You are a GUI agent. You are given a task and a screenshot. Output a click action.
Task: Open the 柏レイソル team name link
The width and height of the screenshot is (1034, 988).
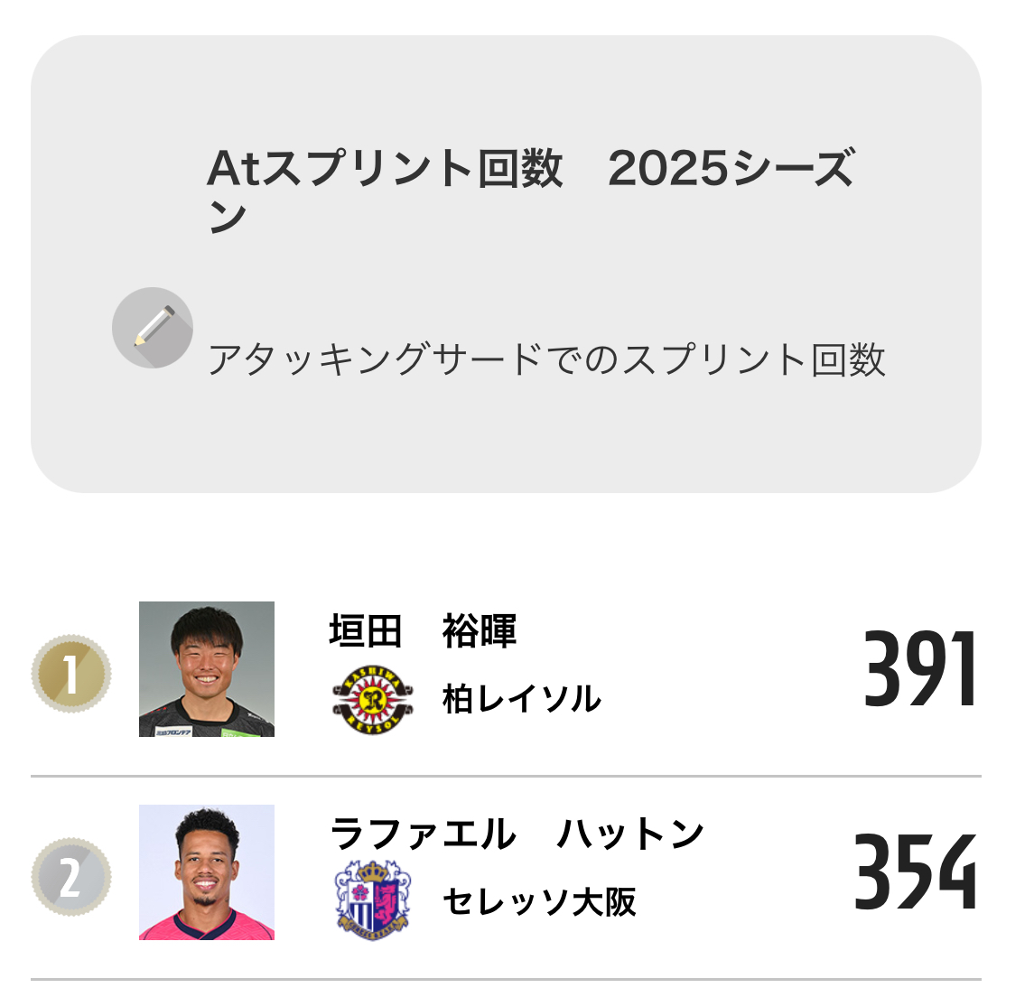coord(522,699)
